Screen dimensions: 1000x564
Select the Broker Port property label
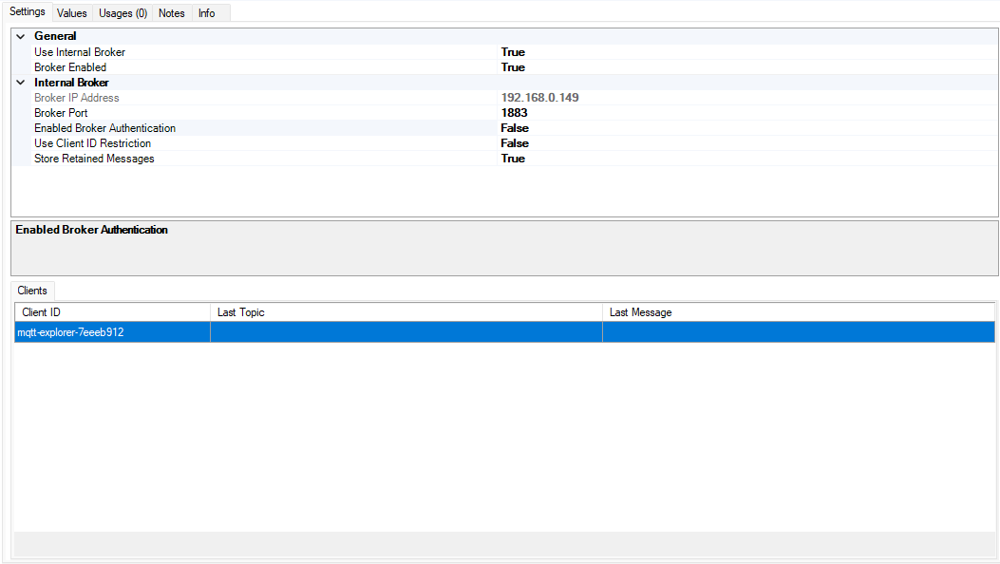pos(61,113)
